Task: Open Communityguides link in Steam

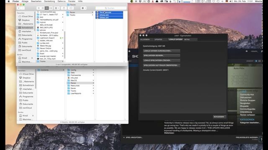Action: [x=247, y=109]
